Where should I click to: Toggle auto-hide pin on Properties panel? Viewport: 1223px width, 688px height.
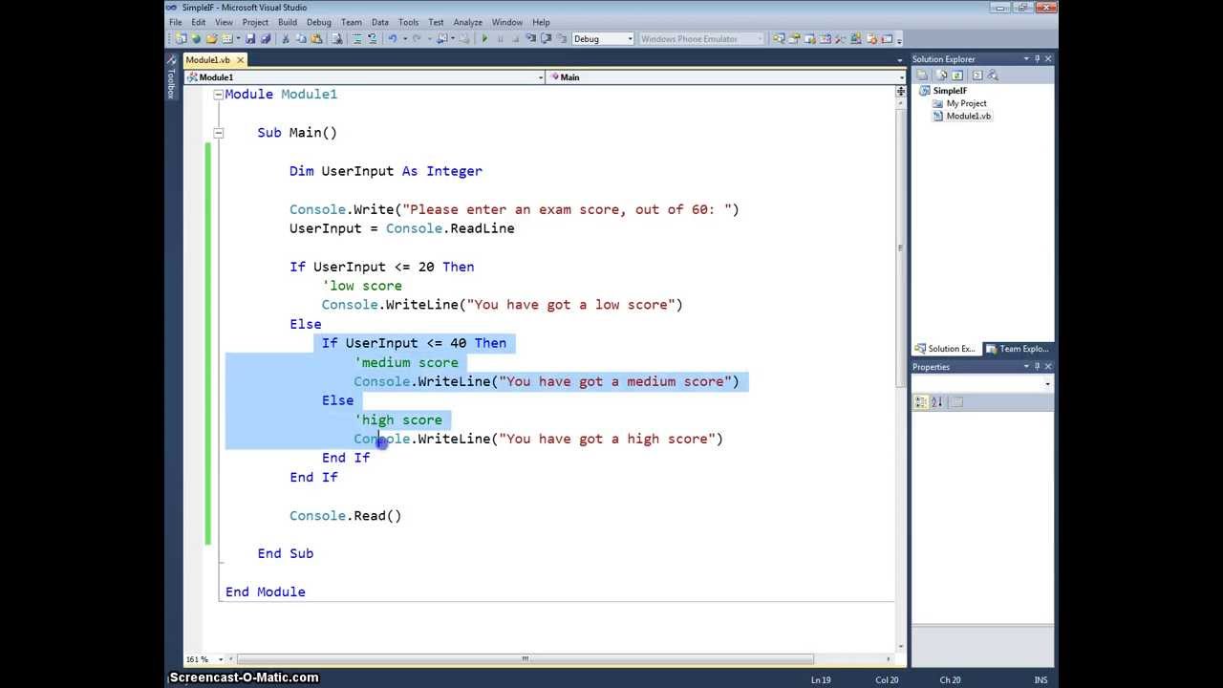[x=1037, y=367]
